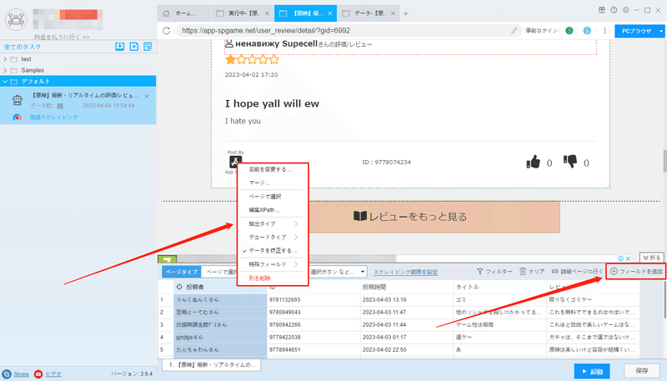Image resolution: width=667 pixels, height=381 pixels.
Task: Click the pencil edit URL icon
Action: (514, 31)
